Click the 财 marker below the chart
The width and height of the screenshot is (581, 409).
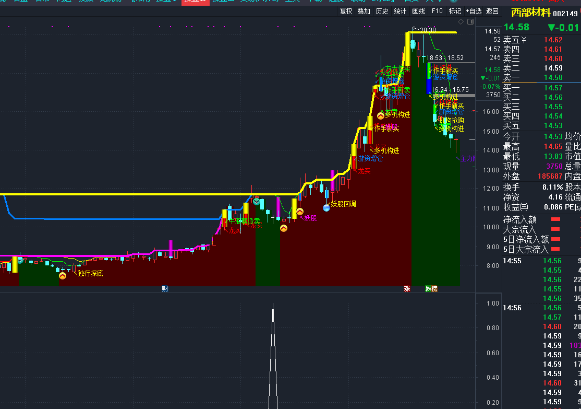pyautogui.click(x=165, y=289)
